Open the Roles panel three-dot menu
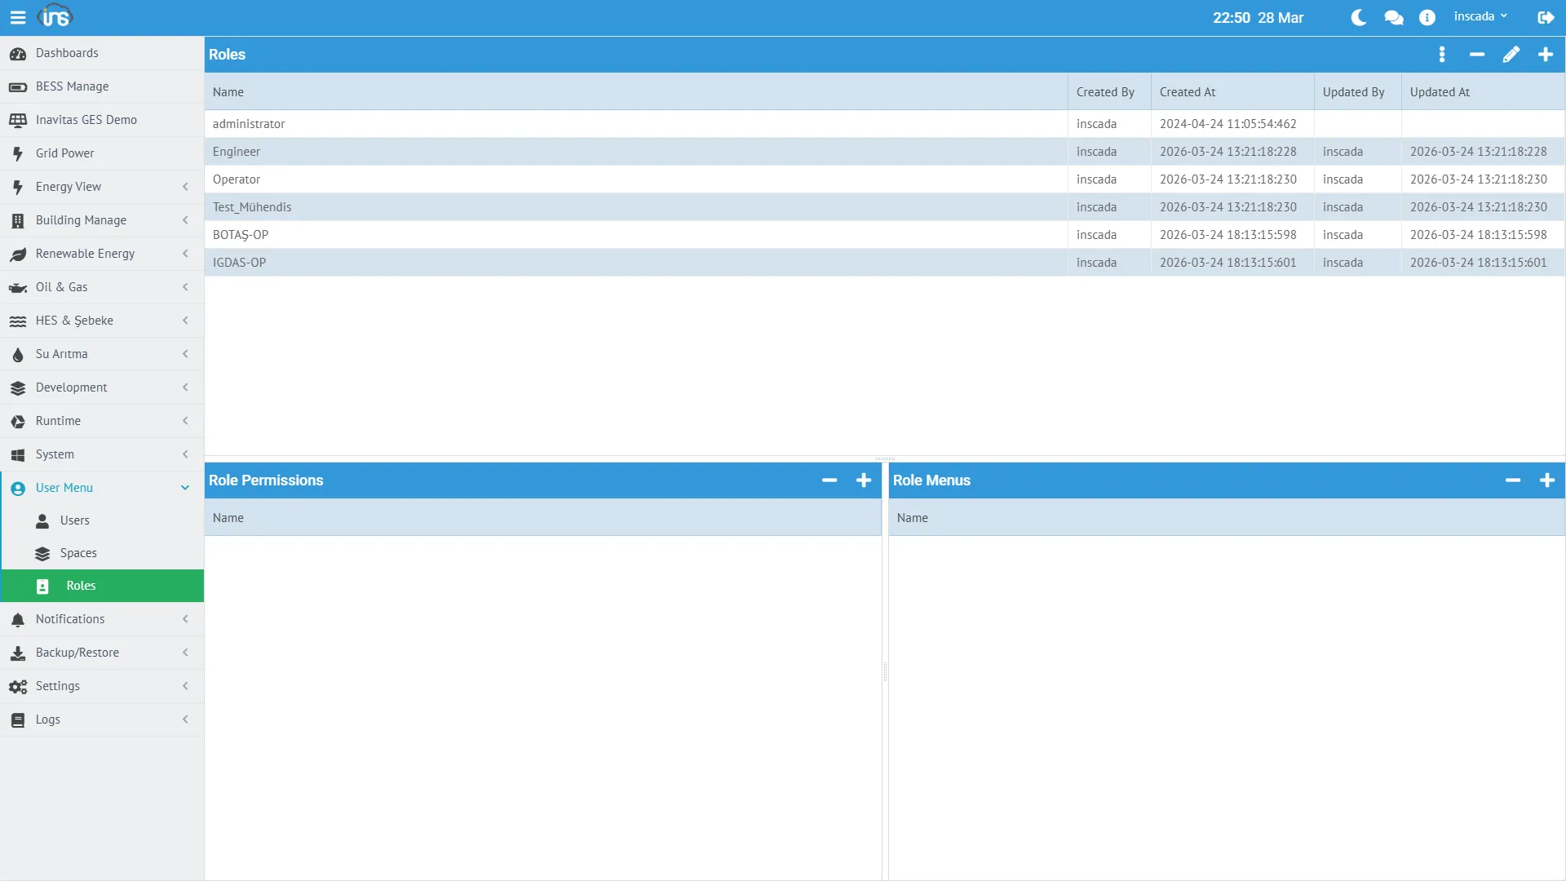Screen dimensions: 1566x881 [x=1441, y=55]
